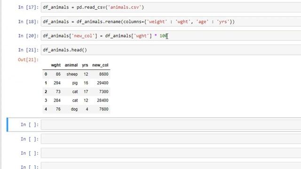Click the sheep cell in row 0
This screenshot has height=169, width=301.
click(x=72, y=74)
